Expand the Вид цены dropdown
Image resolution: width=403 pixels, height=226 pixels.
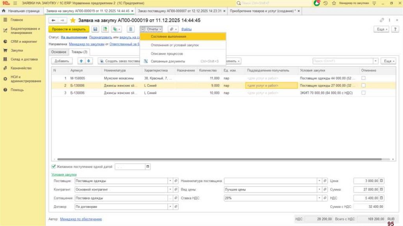click(x=319, y=189)
